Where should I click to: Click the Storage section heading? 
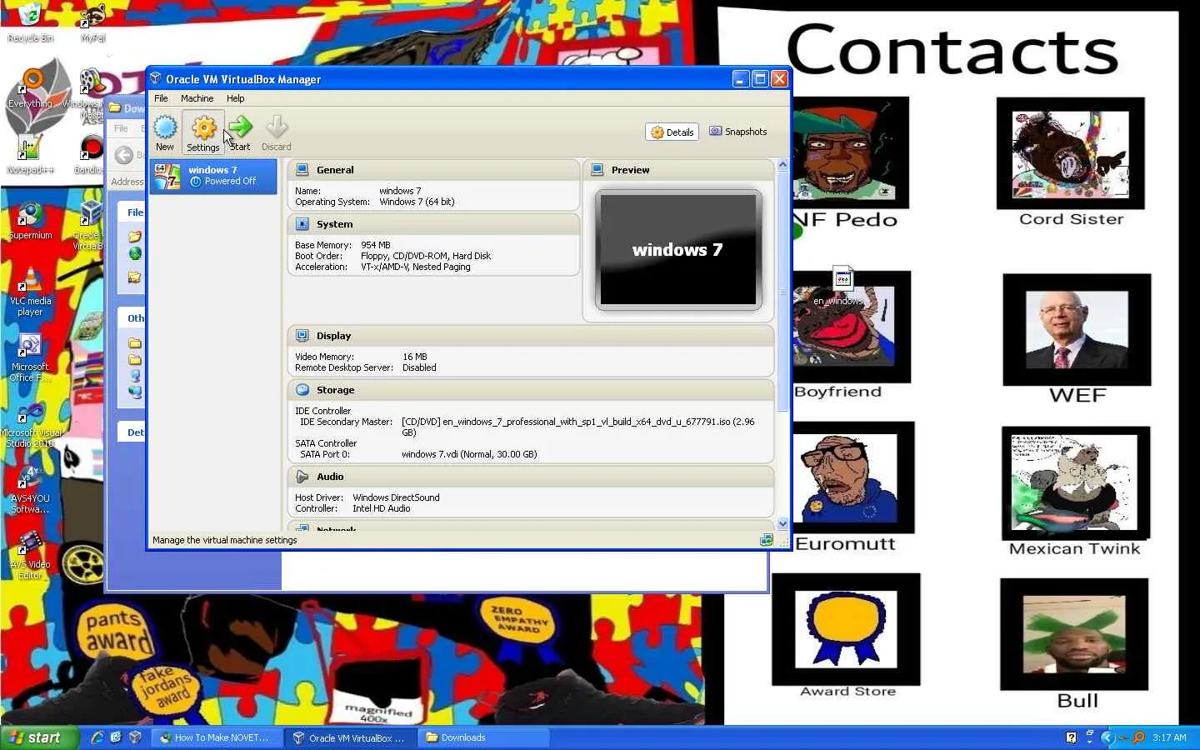coord(335,390)
